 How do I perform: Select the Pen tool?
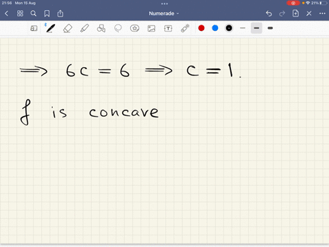pos(51,28)
